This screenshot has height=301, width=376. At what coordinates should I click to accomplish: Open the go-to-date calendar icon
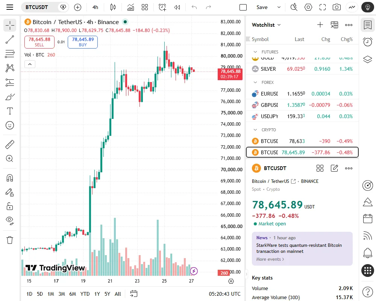133,293
